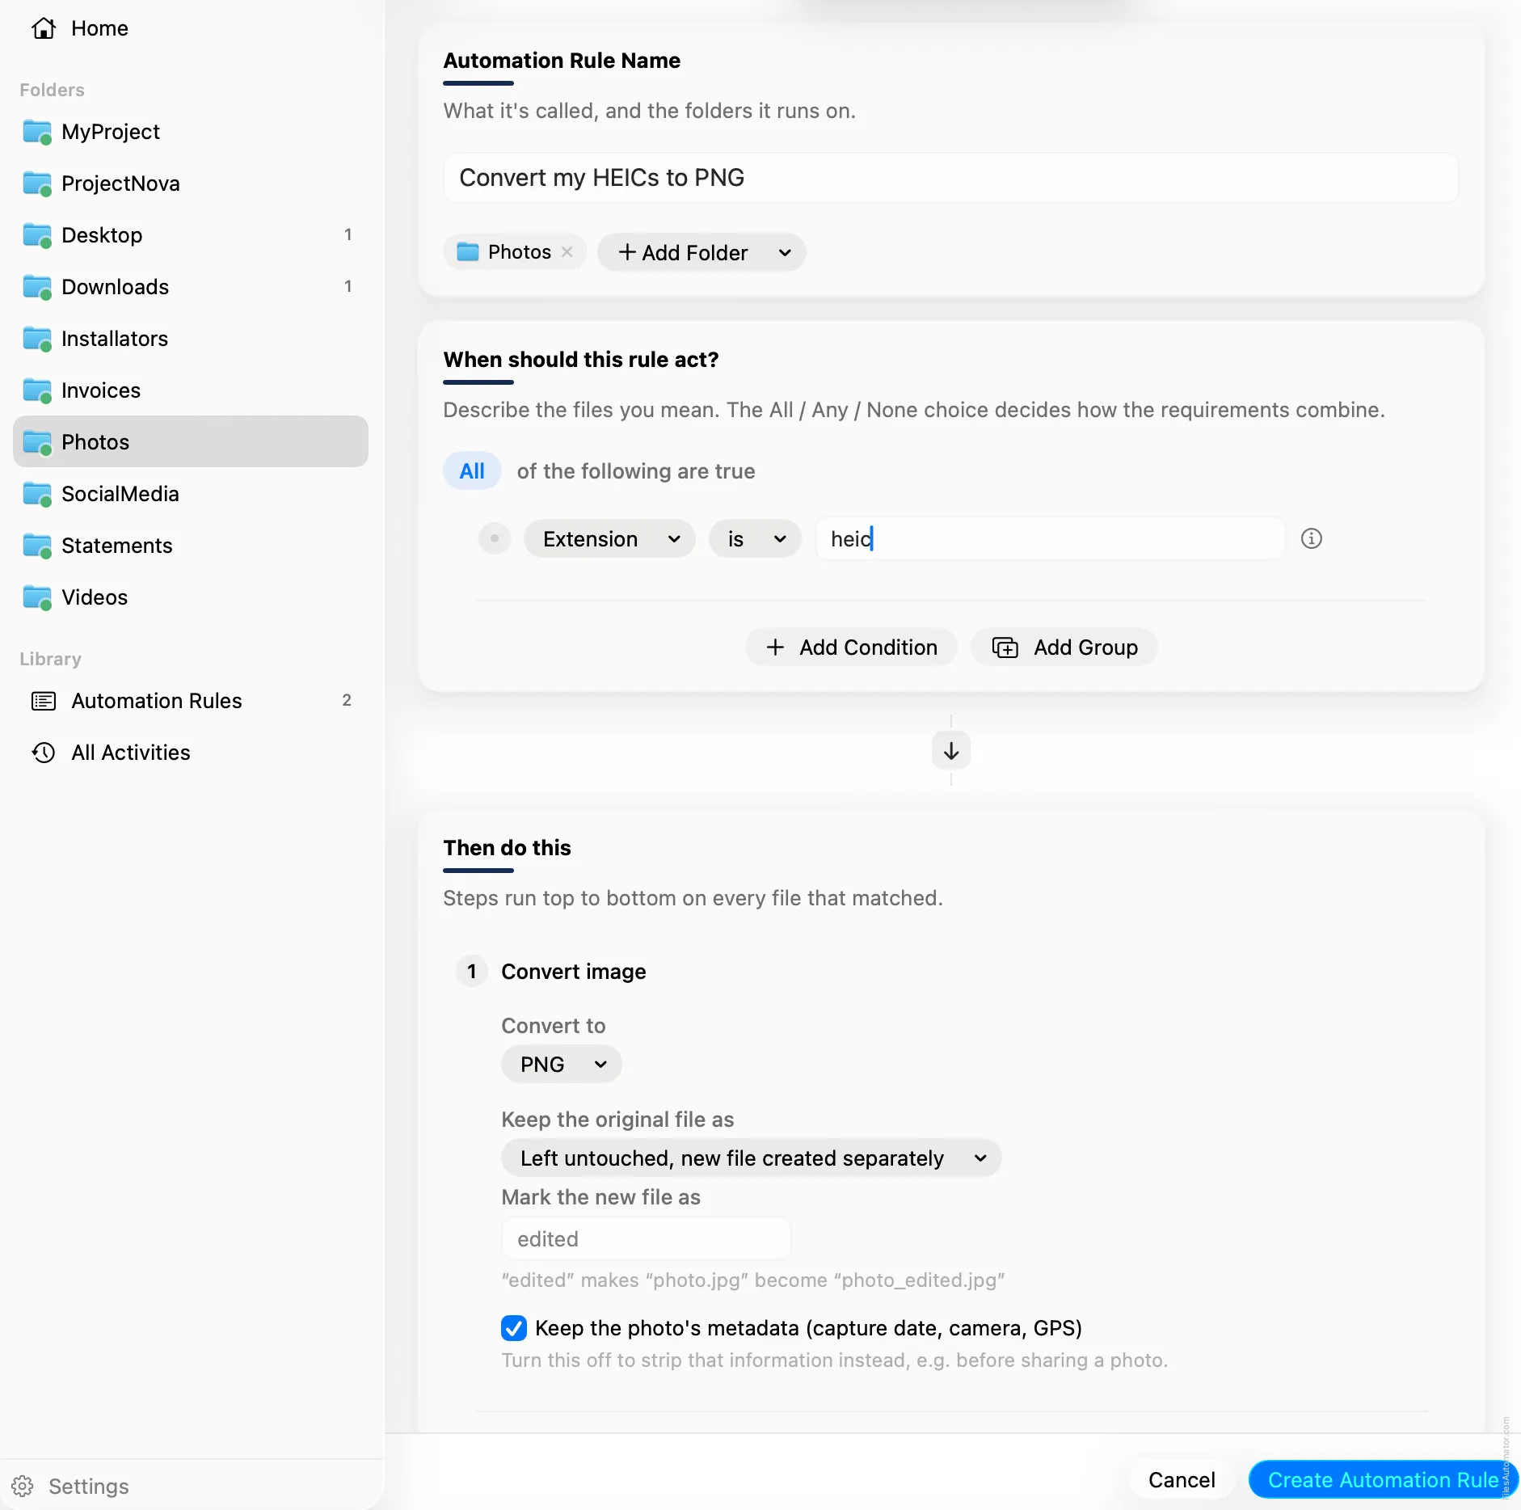Add a condition group
The height and width of the screenshot is (1510, 1521).
point(1064,647)
